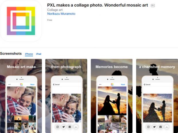Switch to the iPad screenshots tab
Screen dimensions: 178x133
point(38,54)
